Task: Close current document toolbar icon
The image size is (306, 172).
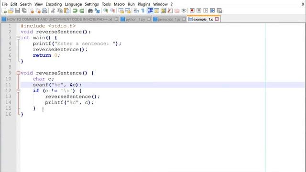Action: coord(31,11)
